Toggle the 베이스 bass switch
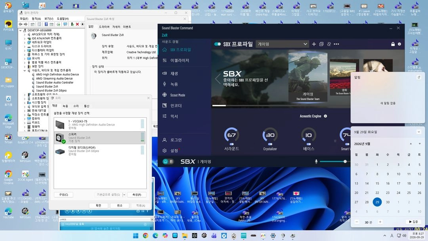The width and height of the screenshot is (428, 241). tap(308, 144)
